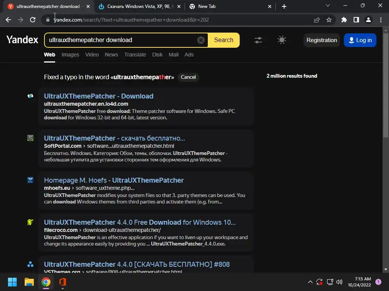
Task: Click the scrollbar down arrow
Action: [x=386, y=269]
